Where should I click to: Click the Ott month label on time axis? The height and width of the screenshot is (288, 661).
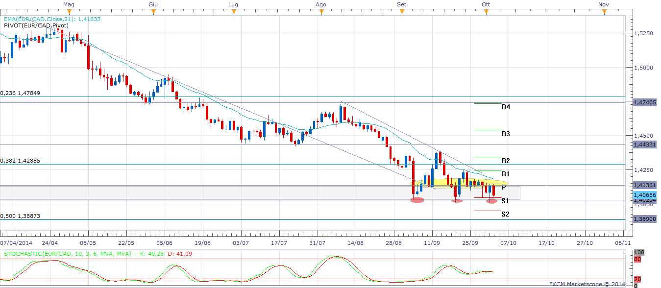pos(486,4)
